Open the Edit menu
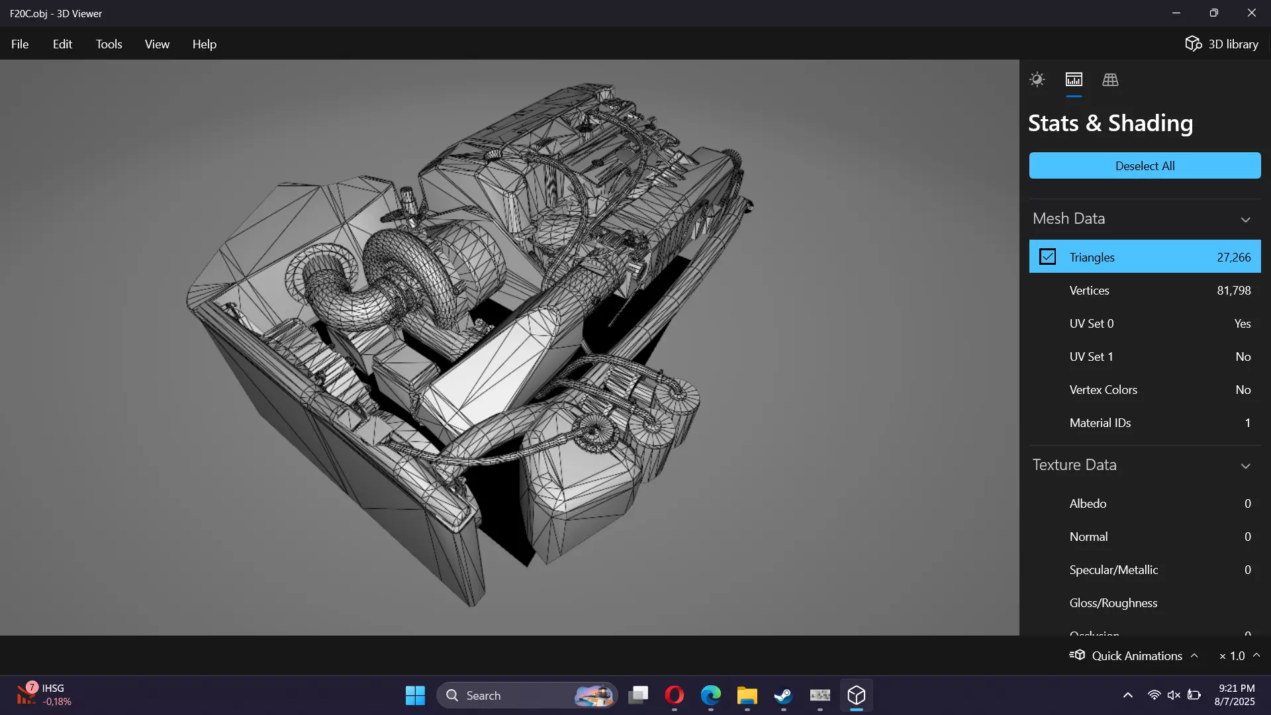1271x715 pixels. [x=62, y=44]
